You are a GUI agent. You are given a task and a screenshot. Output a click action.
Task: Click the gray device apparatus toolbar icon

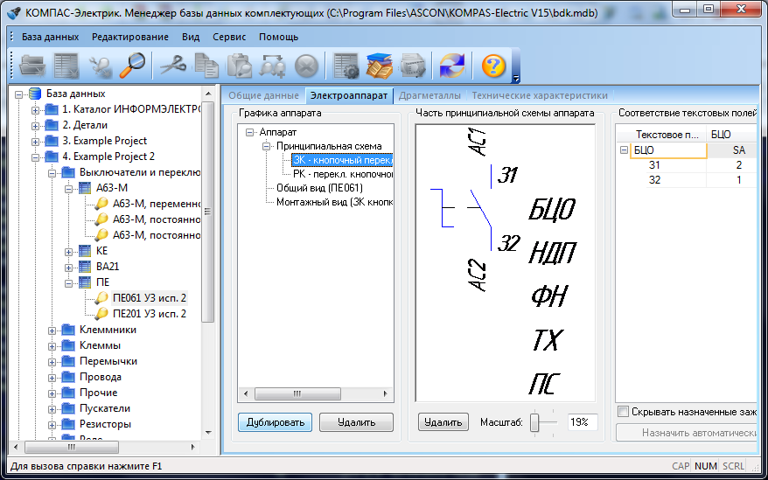[413, 66]
